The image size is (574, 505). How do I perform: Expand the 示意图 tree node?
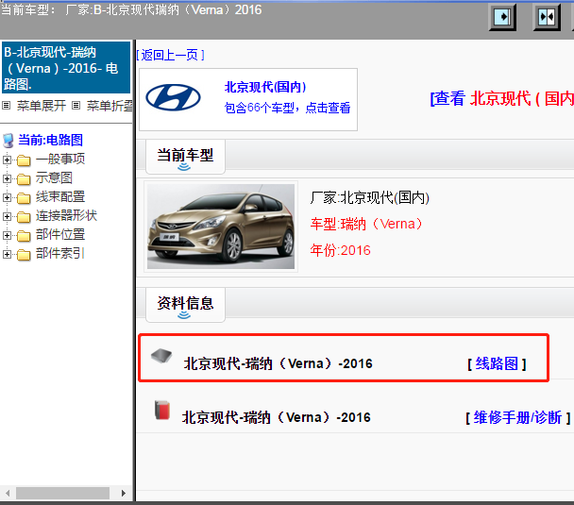(x=7, y=178)
